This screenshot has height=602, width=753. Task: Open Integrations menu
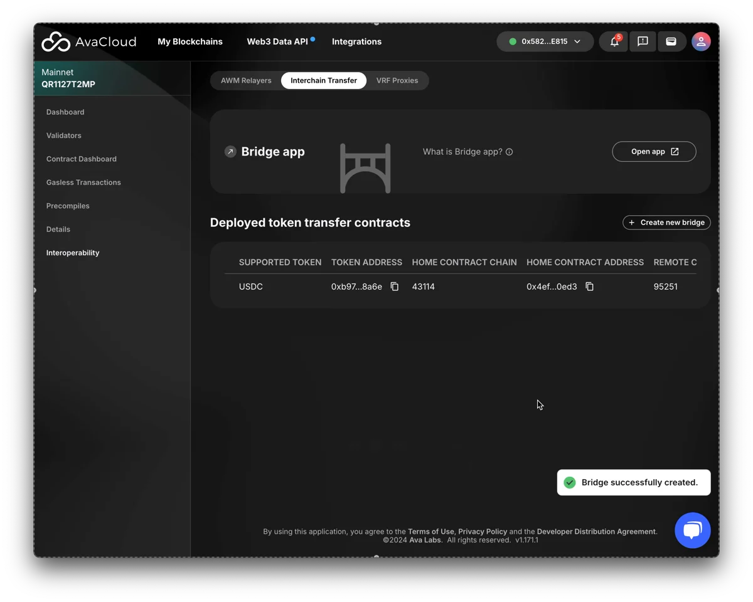356,41
